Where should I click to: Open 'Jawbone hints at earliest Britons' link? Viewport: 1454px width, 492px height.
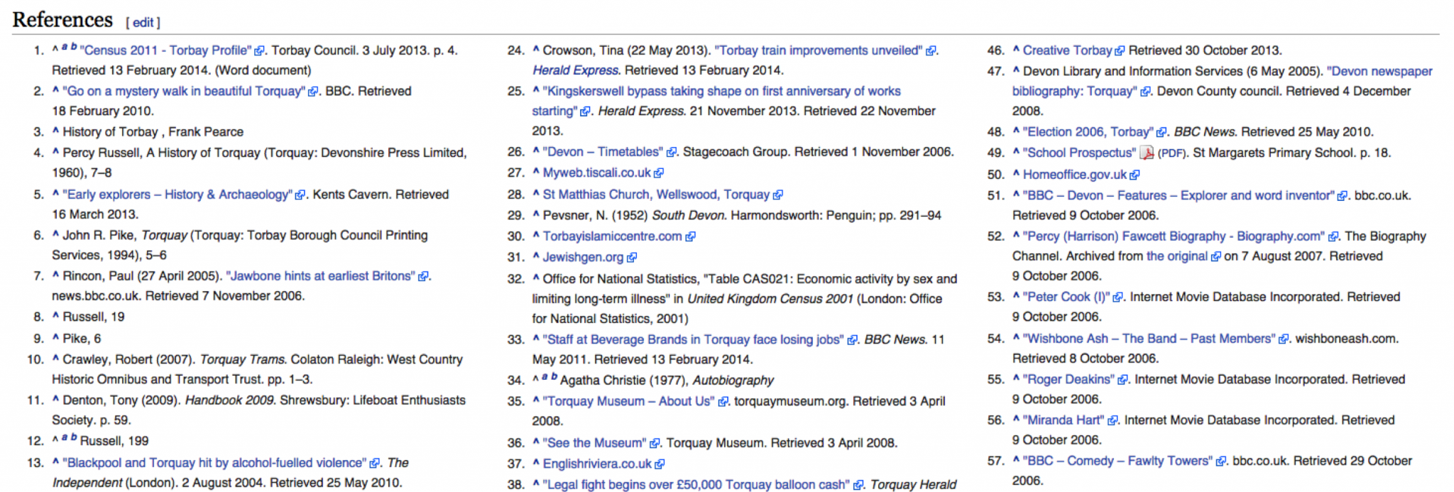(321, 275)
